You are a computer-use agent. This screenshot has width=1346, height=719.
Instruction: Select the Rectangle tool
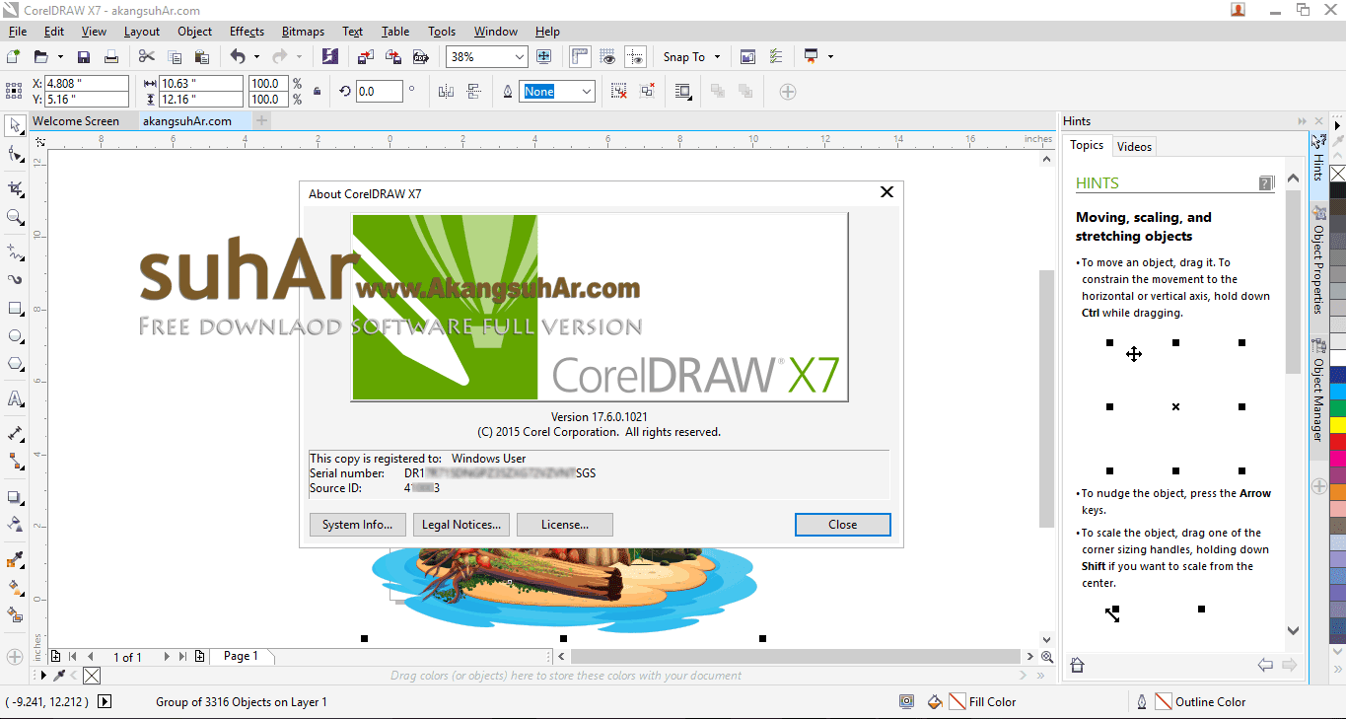point(14,308)
